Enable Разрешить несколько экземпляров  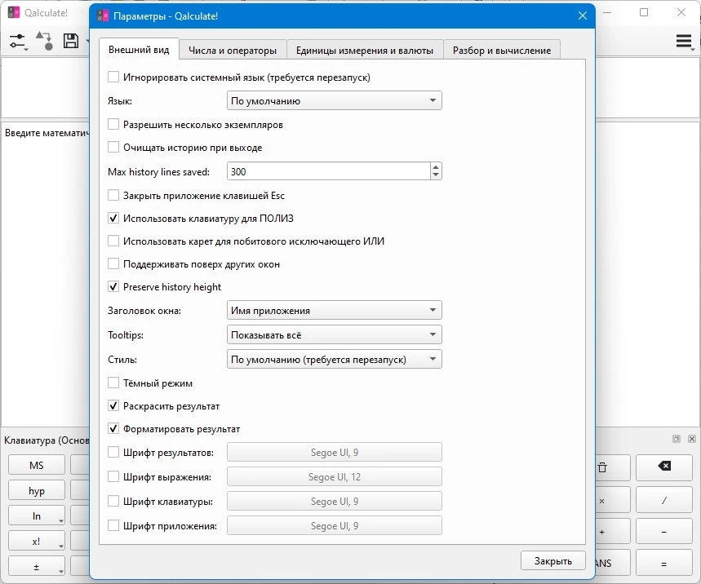pos(113,124)
